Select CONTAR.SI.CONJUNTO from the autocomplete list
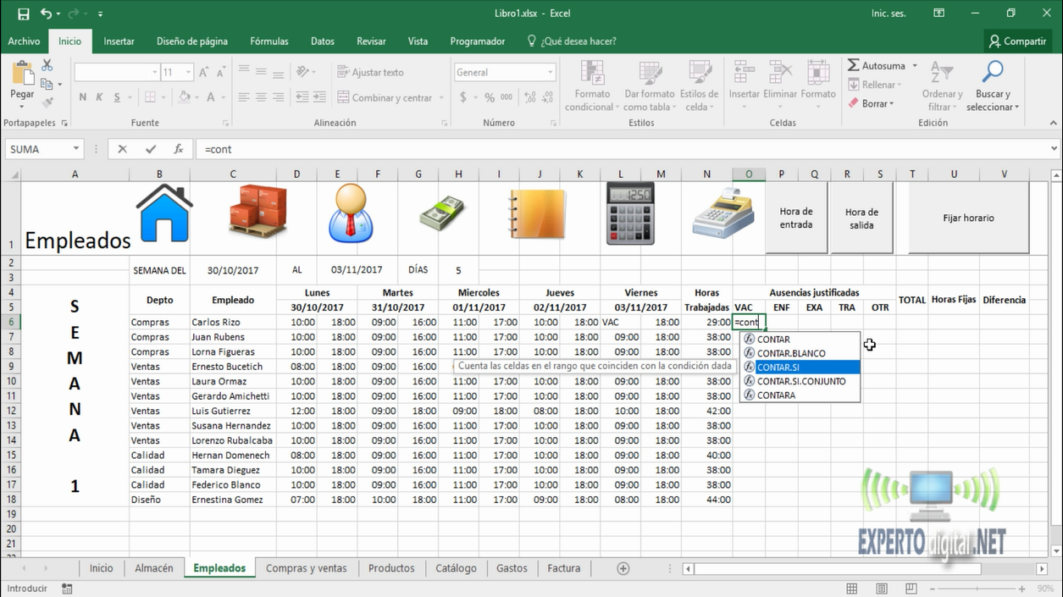This screenshot has width=1063, height=597. [800, 381]
